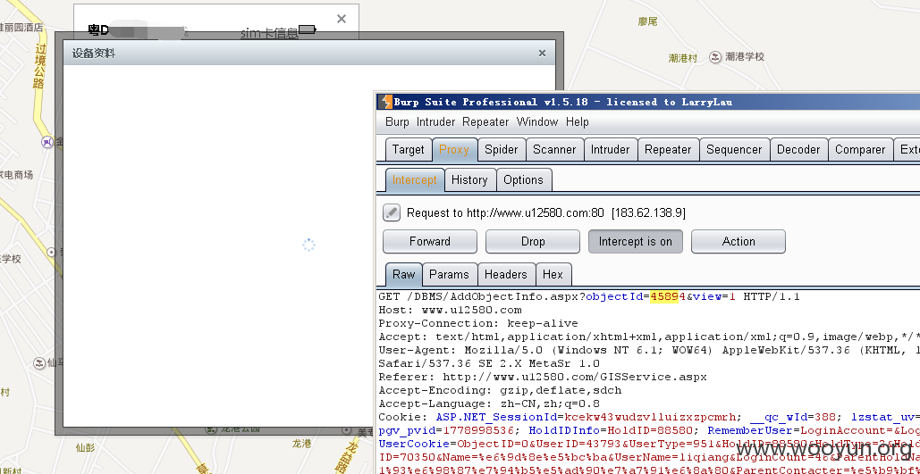Click the Forward button

pyautogui.click(x=430, y=241)
